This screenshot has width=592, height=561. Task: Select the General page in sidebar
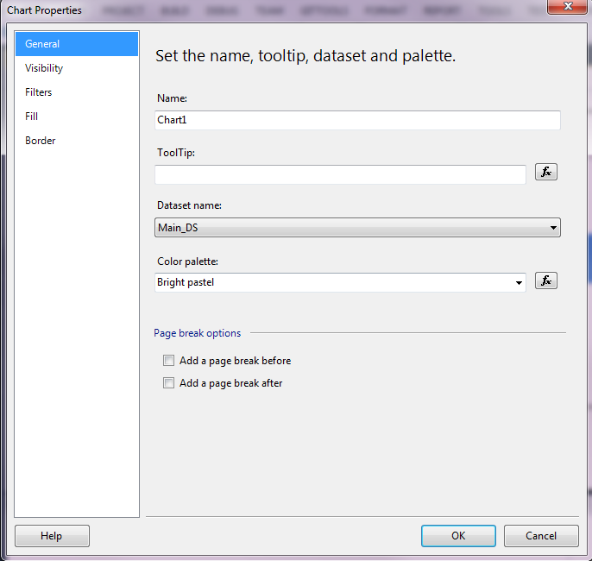pyautogui.click(x=77, y=44)
